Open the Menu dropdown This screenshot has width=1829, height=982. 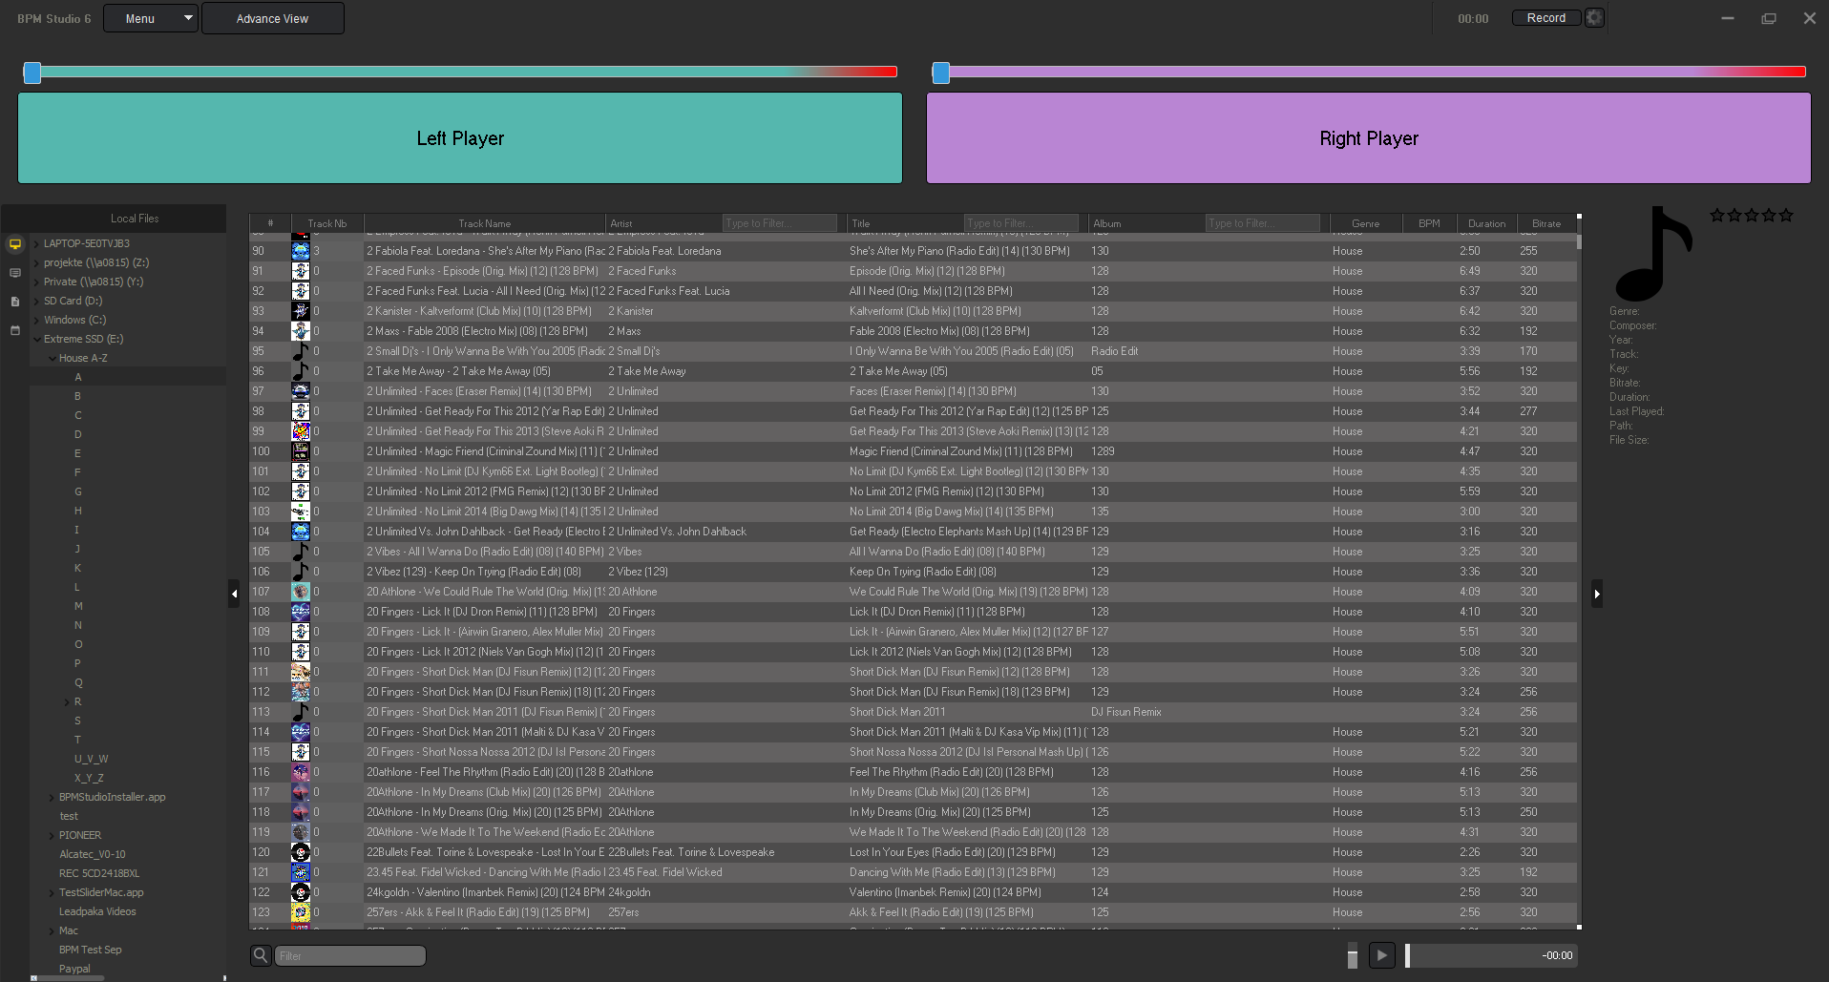(149, 17)
